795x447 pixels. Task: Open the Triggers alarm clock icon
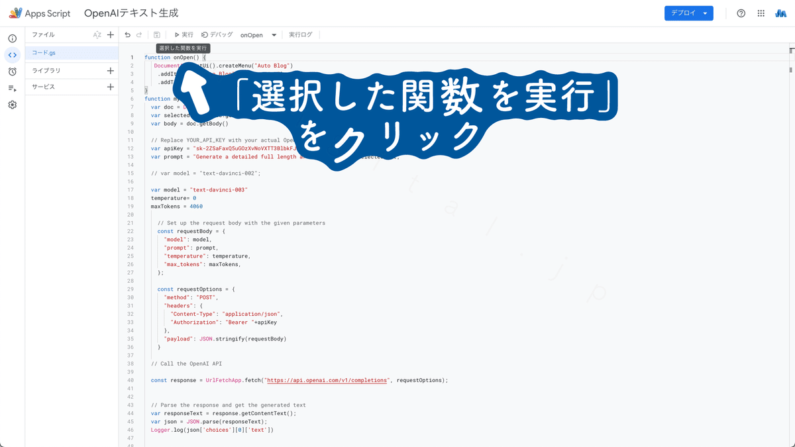(12, 72)
